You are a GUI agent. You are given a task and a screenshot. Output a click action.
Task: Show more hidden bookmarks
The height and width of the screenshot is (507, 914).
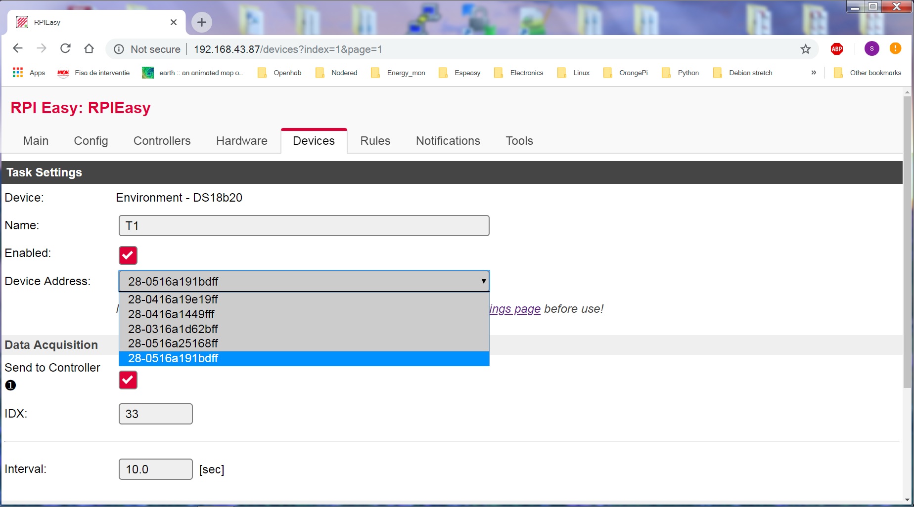point(814,73)
